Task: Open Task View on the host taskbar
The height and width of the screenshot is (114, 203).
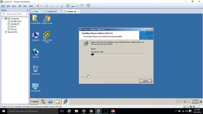Action: point(62,111)
